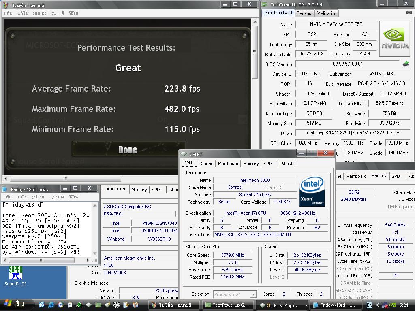Image resolution: width=415 pixels, height=311 pixels.
Task: Click the TechPowerUp GPU-Z taskbar button
Action: coord(228,305)
